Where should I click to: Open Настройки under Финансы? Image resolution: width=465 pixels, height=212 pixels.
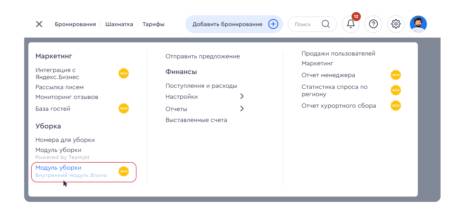(x=182, y=97)
